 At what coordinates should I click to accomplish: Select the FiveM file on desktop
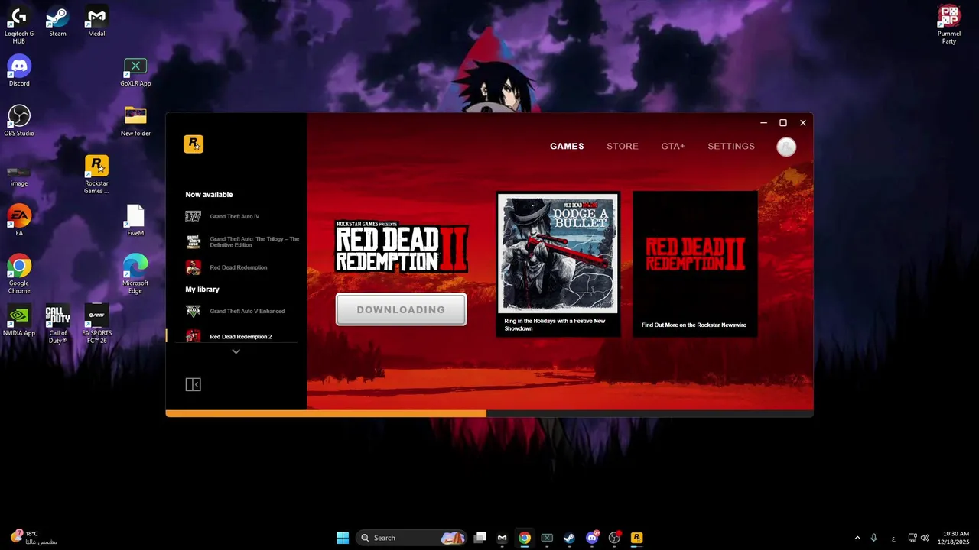point(135,222)
